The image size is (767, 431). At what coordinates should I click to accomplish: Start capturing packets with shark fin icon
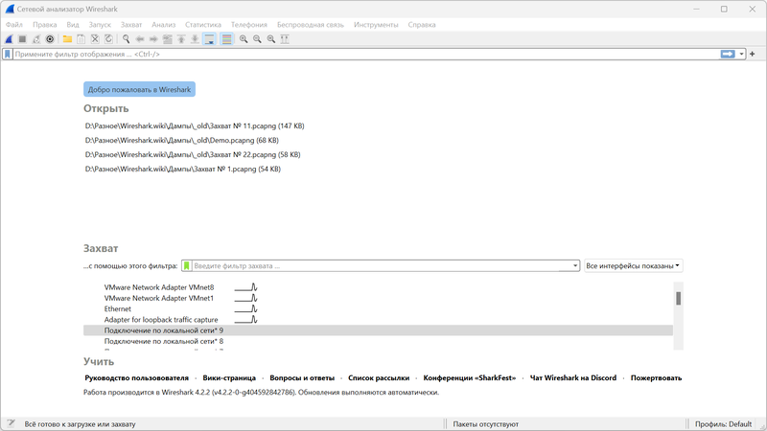pyautogui.click(x=9, y=39)
